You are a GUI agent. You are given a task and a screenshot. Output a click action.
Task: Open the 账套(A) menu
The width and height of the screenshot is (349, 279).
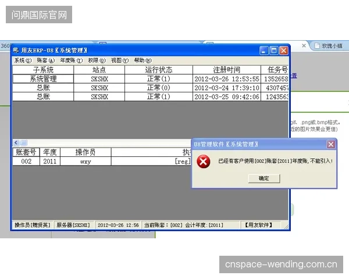pyautogui.click(x=45, y=60)
